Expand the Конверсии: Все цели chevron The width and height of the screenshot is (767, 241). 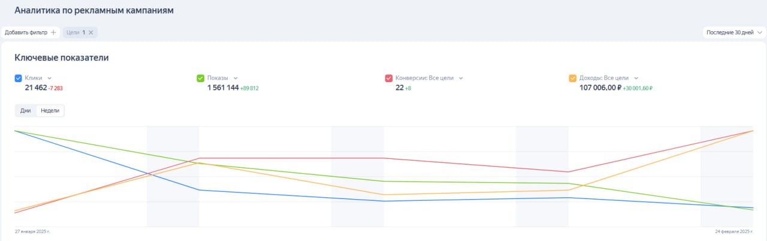[x=461, y=78]
